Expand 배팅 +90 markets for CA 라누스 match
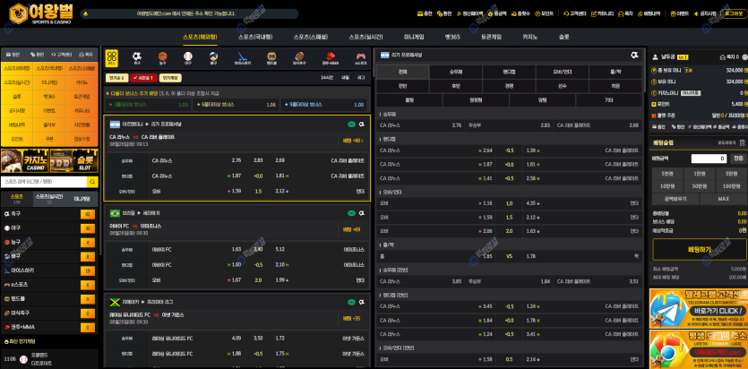The image size is (748, 369). point(352,141)
